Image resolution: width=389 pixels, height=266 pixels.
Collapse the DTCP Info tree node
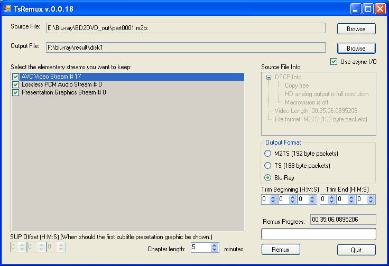point(268,77)
